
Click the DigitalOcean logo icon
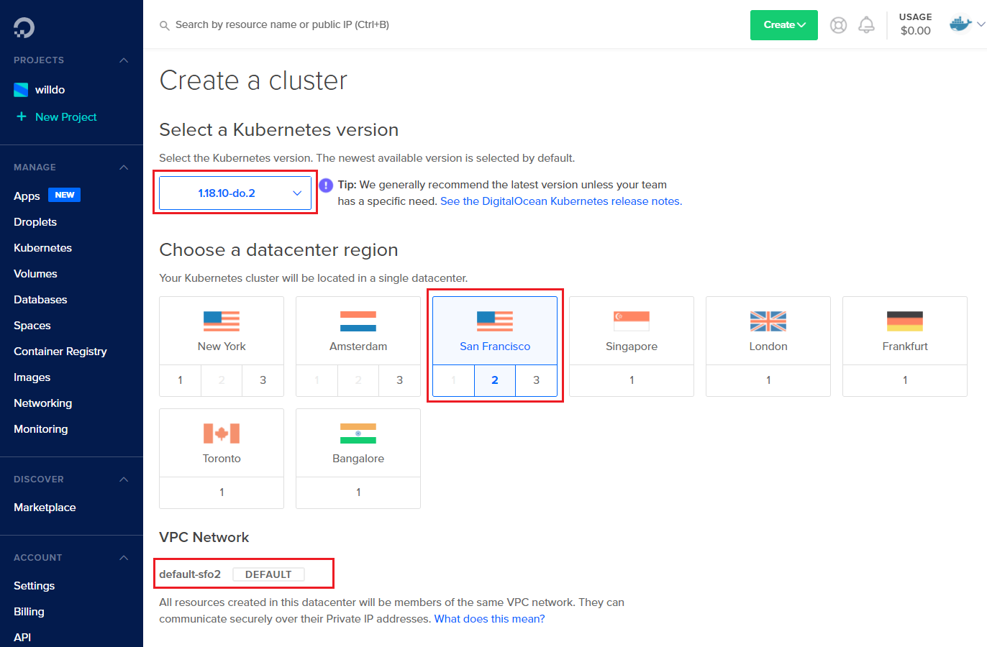[24, 27]
